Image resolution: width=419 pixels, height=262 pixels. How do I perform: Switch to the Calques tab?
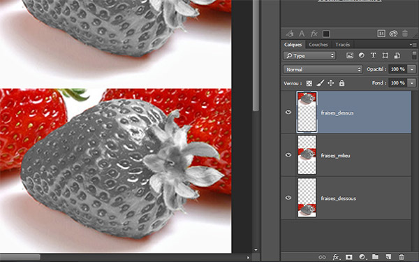pos(293,45)
